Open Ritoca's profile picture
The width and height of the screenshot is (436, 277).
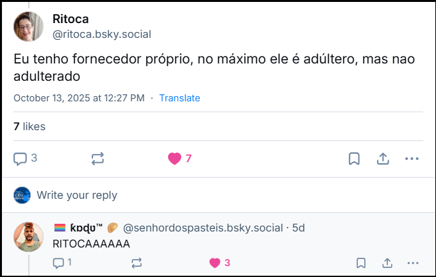28,27
